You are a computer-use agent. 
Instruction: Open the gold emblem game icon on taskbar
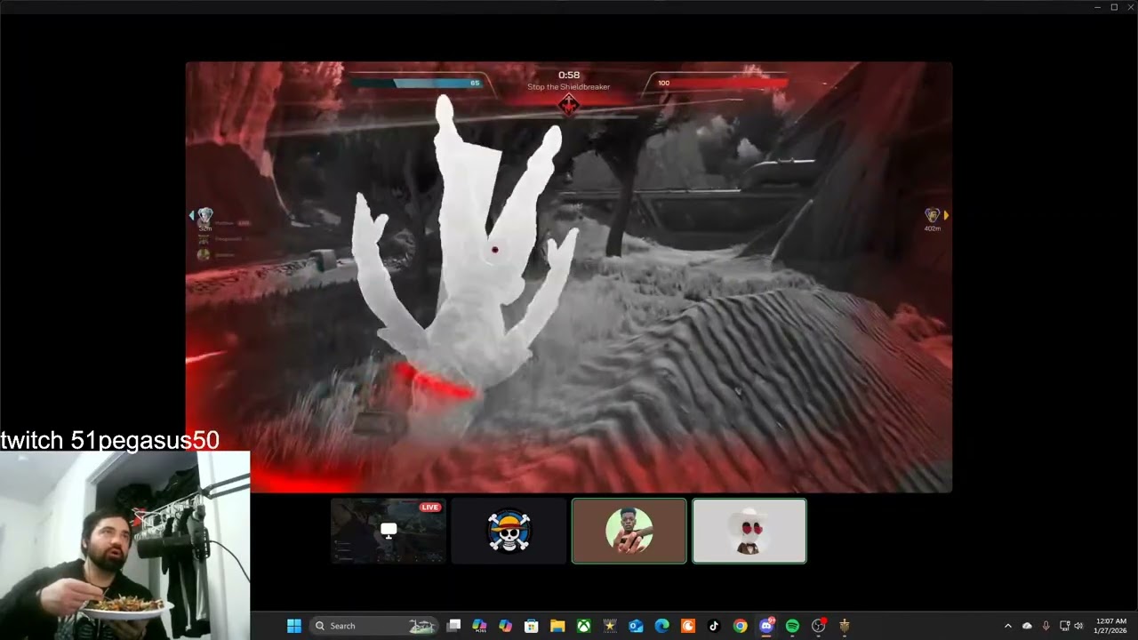[845, 626]
